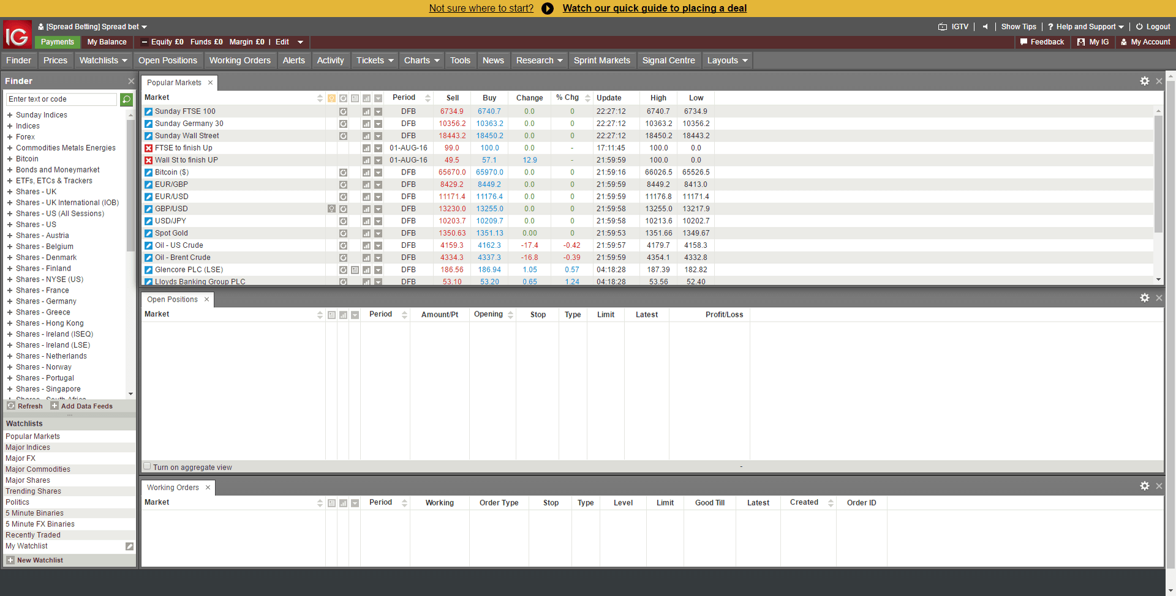Click the rollover icon in the Bitcoin ($) row
This screenshot has width=1176, height=596.
[x=343, y=173]
